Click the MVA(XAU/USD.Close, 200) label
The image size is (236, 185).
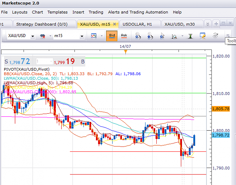click(30, 92)
